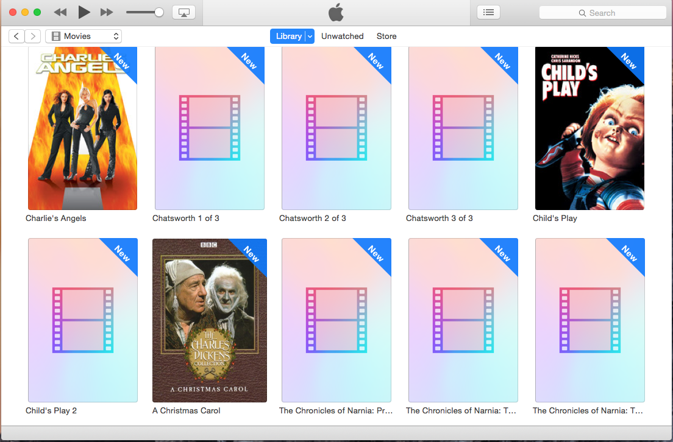Click the New badge on A Christmas Carol

click(252, 254)
